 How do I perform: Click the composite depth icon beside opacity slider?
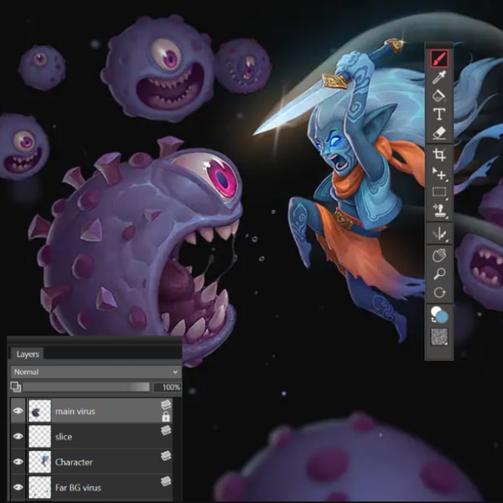click(15, 386)
